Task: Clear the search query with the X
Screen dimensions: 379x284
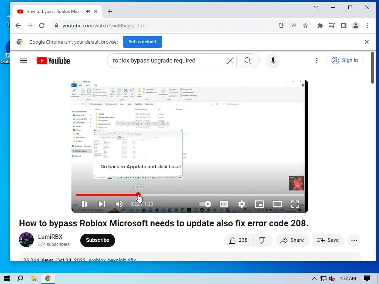Action: pyautogui.click(x=230, y=61)
